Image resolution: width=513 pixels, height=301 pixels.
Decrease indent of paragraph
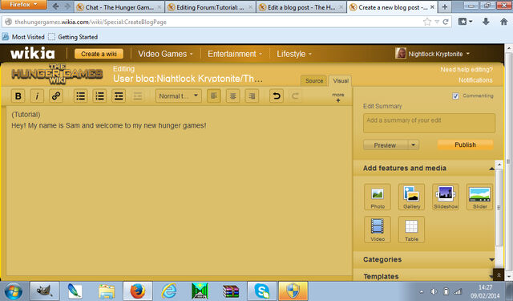(x=137, y=96)
